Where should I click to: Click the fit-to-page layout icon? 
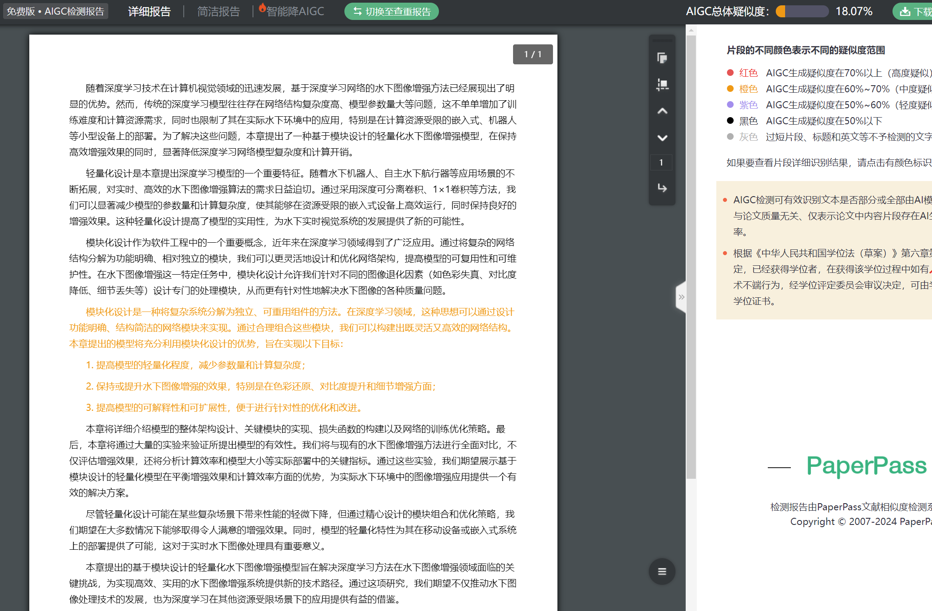point(662,84)
